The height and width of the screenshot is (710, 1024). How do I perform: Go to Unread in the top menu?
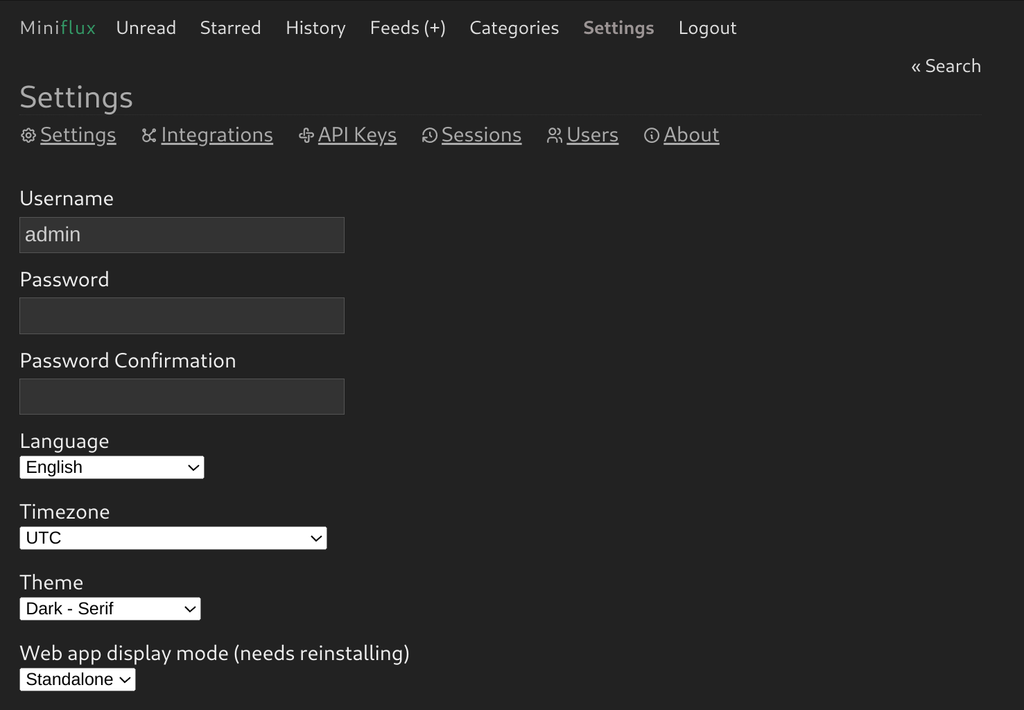(x=146, y=28)
